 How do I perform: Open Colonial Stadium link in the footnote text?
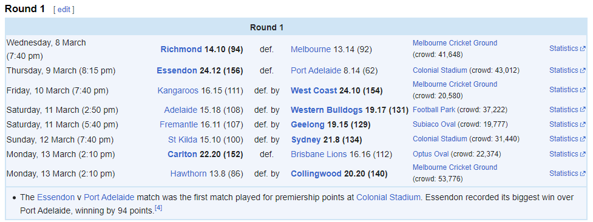pos(388,197)
